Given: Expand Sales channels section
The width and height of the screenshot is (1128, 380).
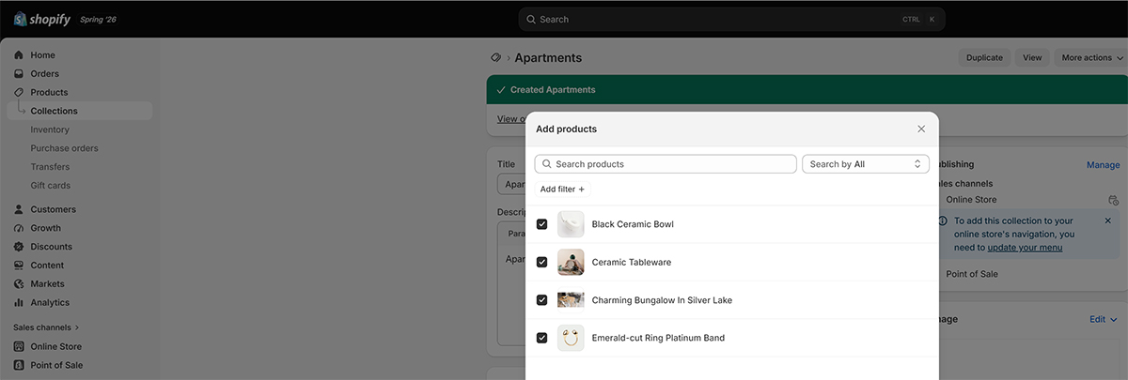Looking at the screenshot, I should coord(46,327).
